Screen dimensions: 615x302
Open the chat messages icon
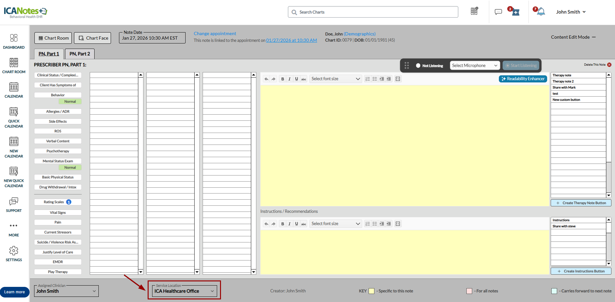pos(498,12)
